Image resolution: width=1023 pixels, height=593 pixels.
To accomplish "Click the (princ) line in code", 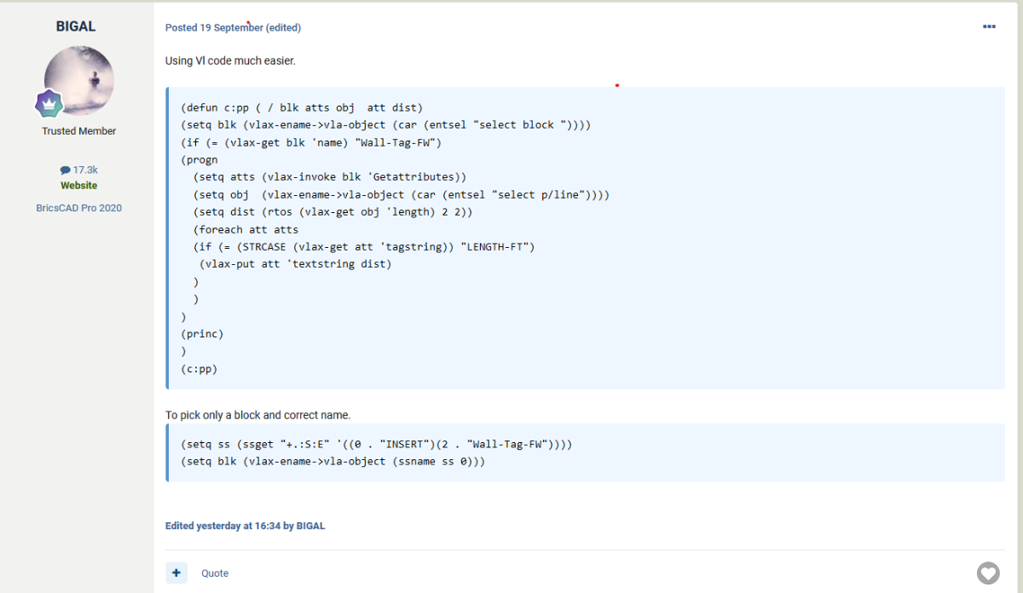I will 202,334.
